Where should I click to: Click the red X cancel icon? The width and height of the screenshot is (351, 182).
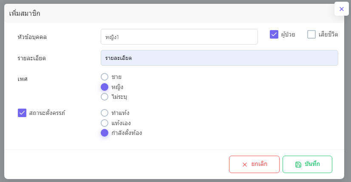click(245, 165)
